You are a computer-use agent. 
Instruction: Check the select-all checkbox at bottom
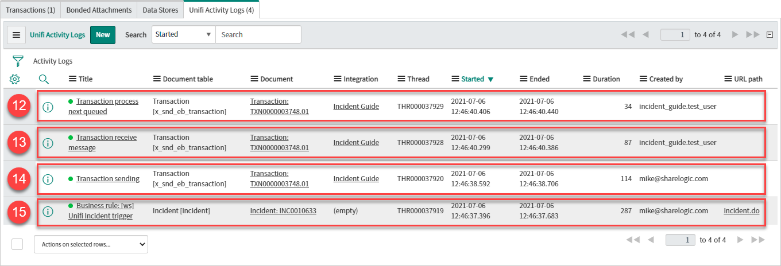(x=17, y=244)
